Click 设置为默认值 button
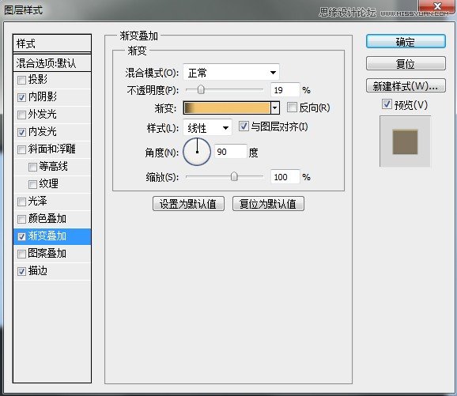The height and width of the screenshot is (396, 457). pos(188,203)
